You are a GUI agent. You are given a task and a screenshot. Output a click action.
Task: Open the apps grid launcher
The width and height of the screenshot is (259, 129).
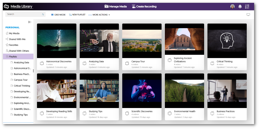[x=247, y=7]
